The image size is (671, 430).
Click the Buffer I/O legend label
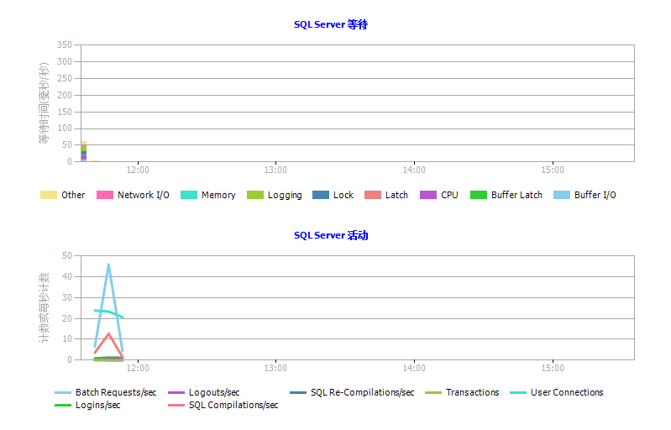click(x=595, y=195)
